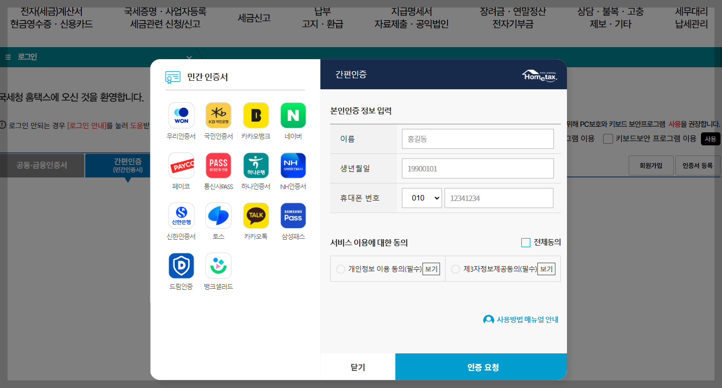The width and height of the screenshot is (722, 388).
Task: Click the [로그인 안내] link
Action: 86,125
